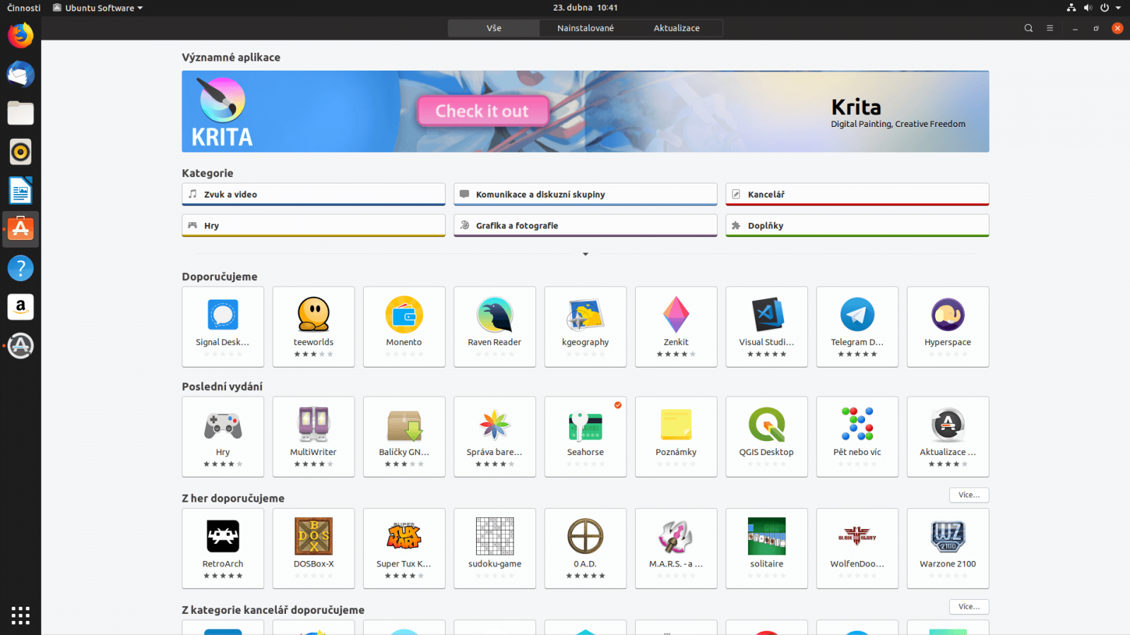Open sudoku-game tile
The width and height of the screenshot is (1130, 635).
[x=494, y=548]
